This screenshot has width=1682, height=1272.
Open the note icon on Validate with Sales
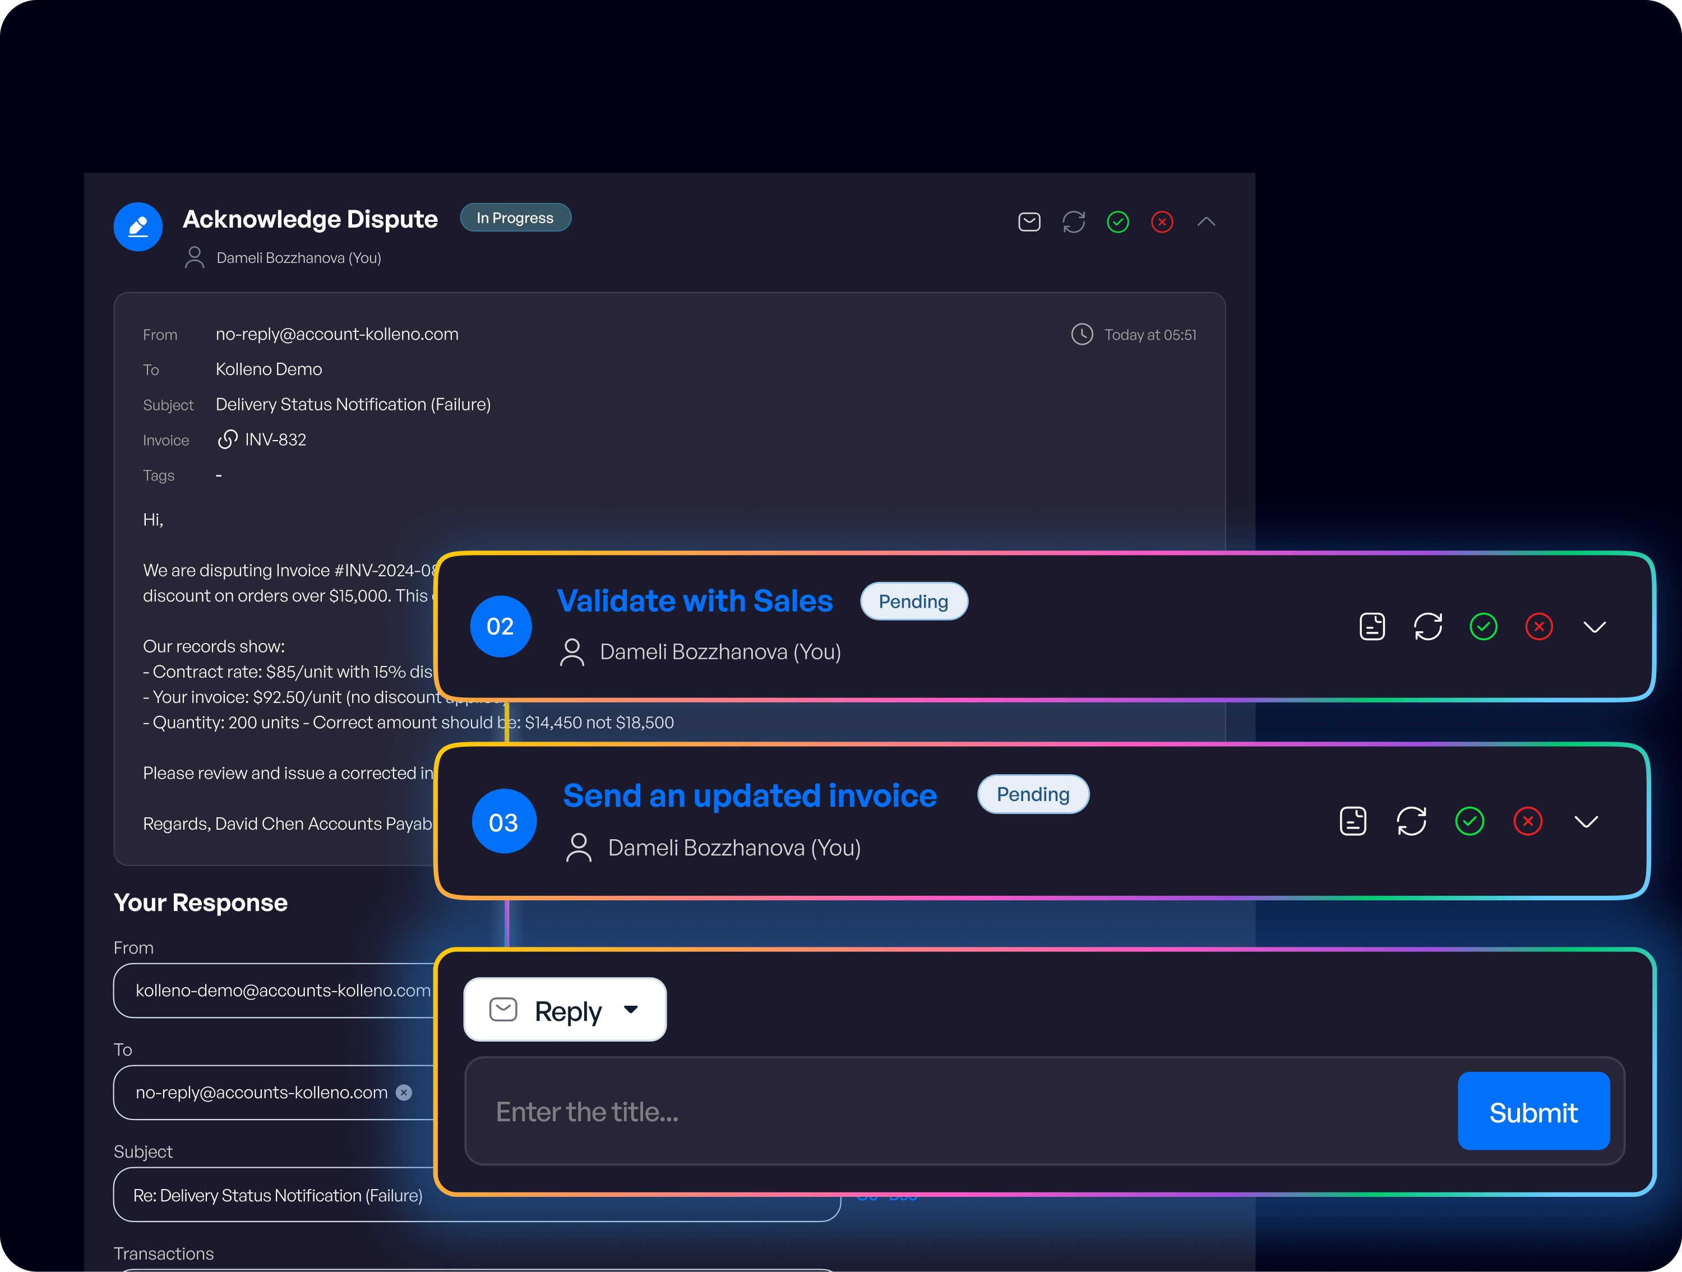tap(1372, 626)
